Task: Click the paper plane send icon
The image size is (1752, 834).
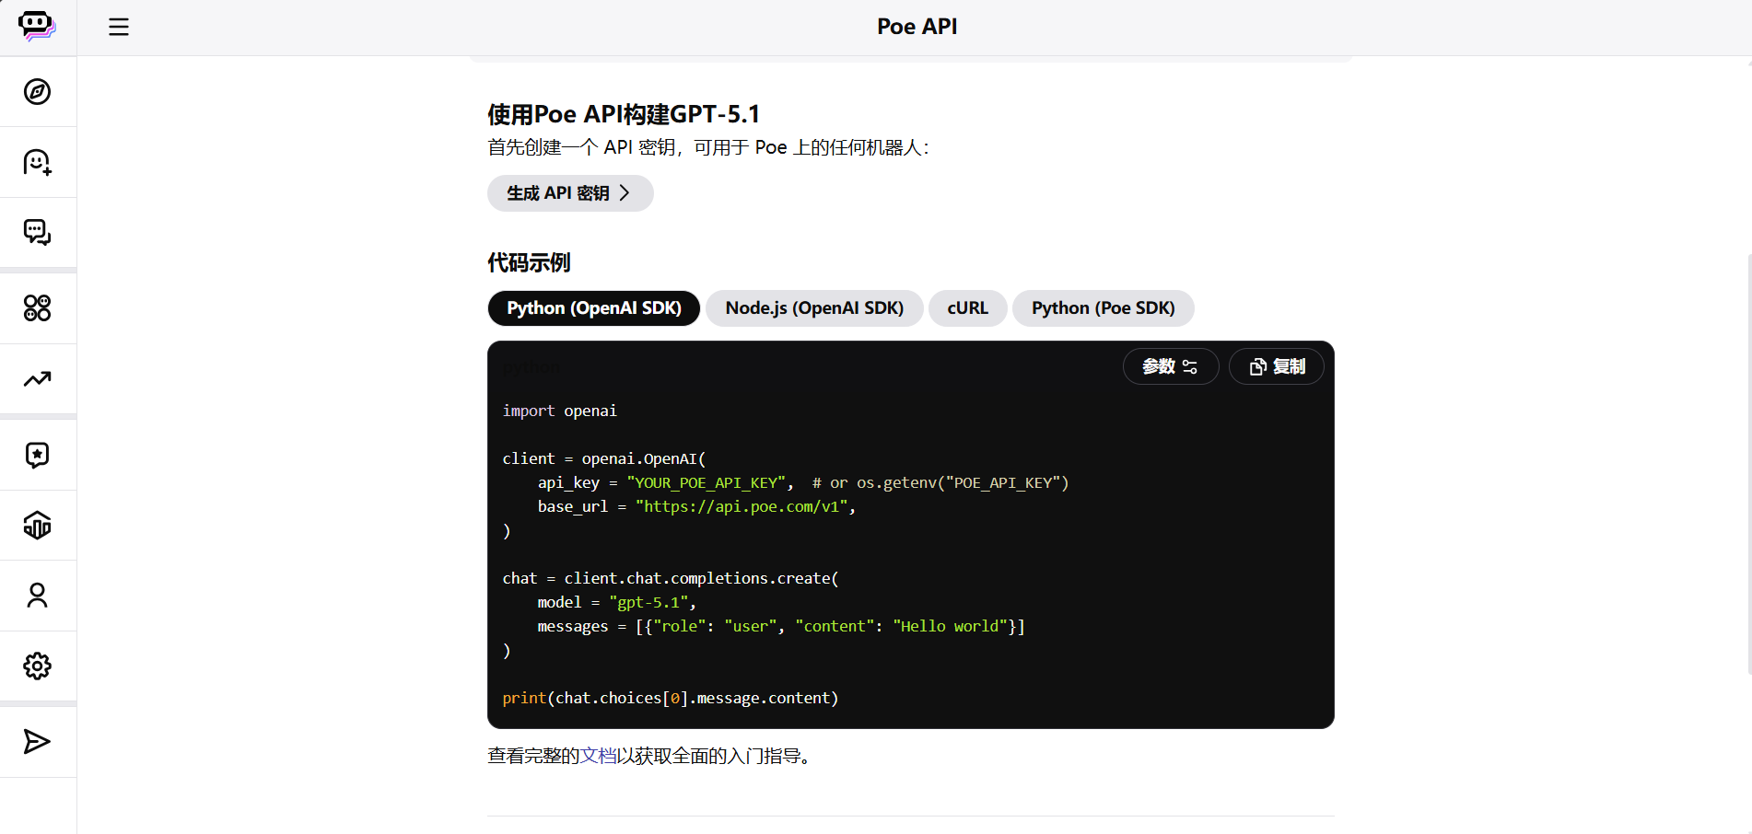Action: 38,741
